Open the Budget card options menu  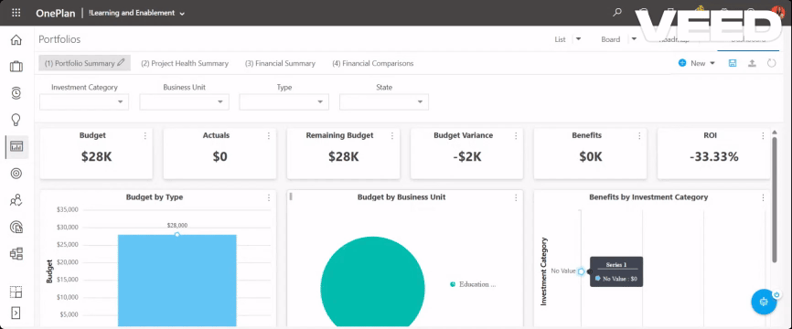pyautogui.click(x=145, y=136)
